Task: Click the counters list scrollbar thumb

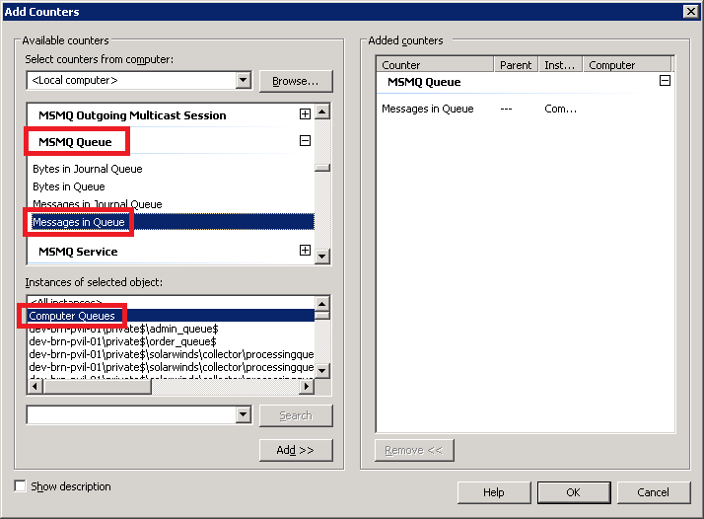Action: (322, 168)
